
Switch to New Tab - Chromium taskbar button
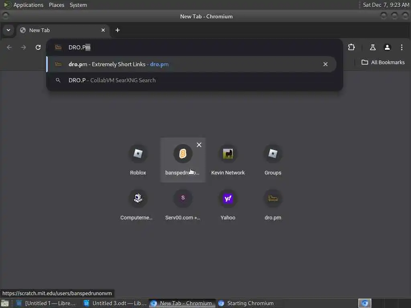(x=182, y=303)
